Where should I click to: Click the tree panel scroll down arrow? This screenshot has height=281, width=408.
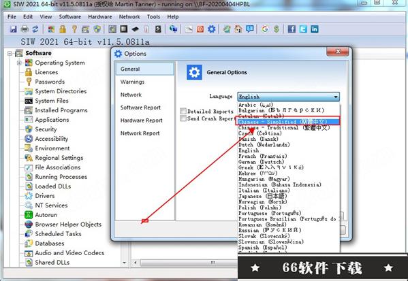[125, 263]
